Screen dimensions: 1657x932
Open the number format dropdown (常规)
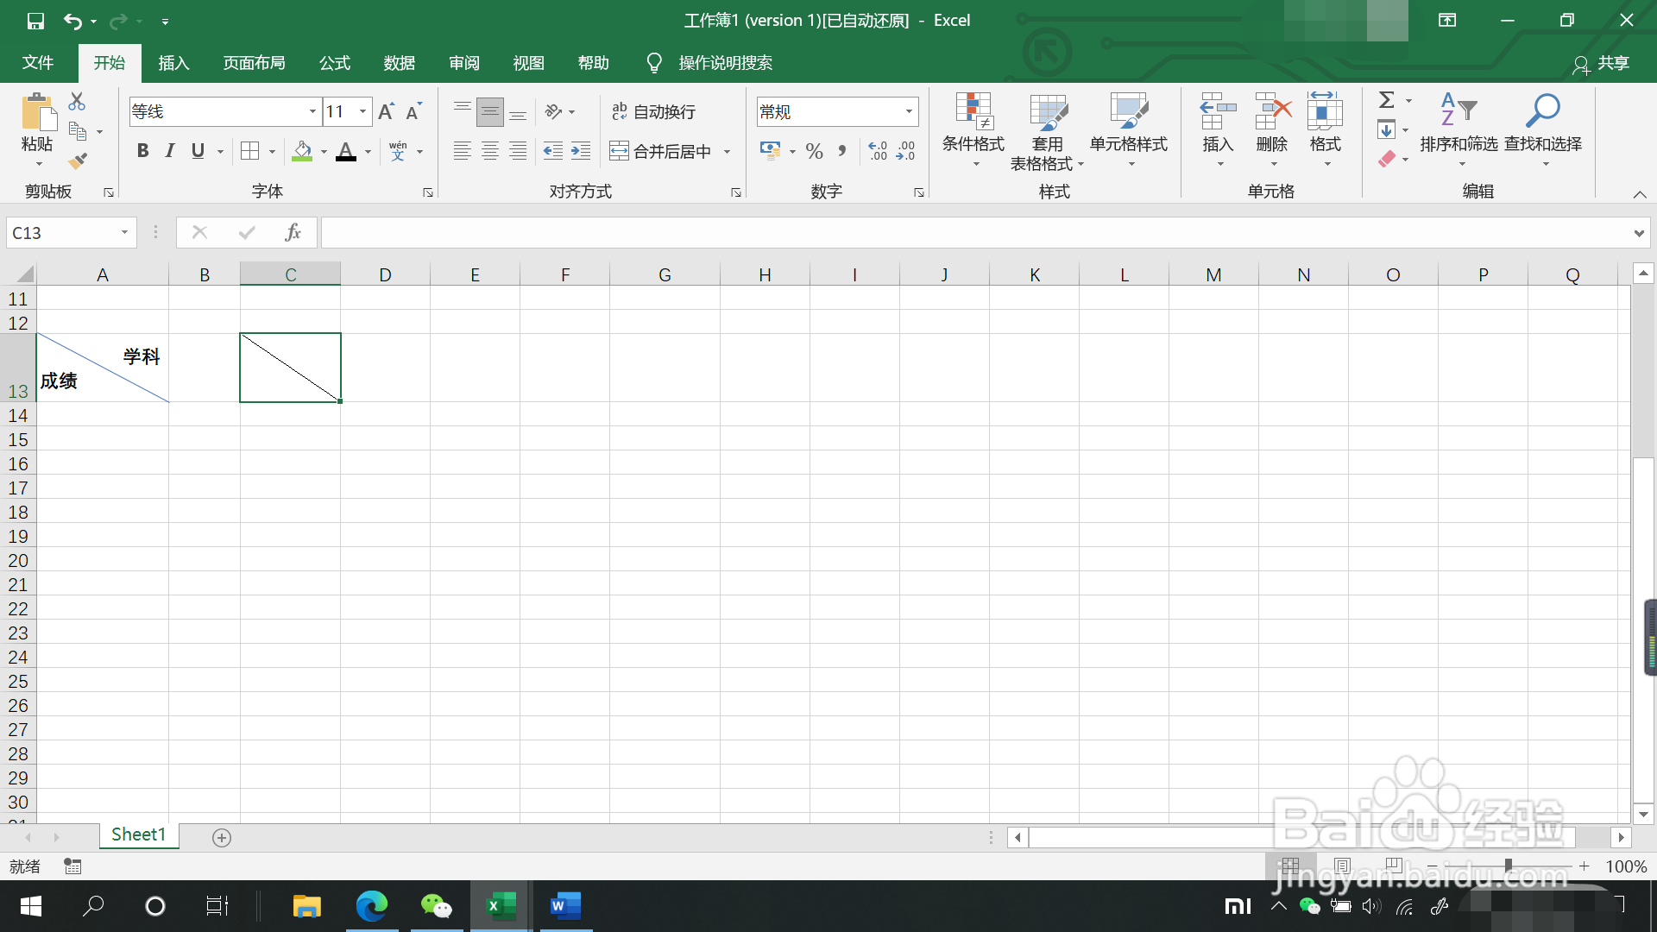tap(909, 111)
